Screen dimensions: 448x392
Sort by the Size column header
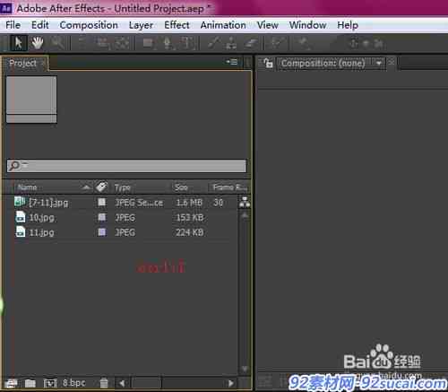[x=181, y=187]
